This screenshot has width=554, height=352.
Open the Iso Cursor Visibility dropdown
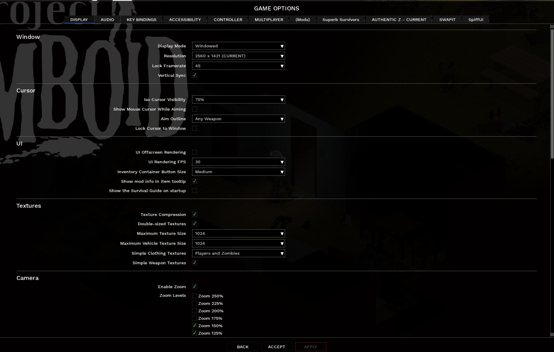238,99
